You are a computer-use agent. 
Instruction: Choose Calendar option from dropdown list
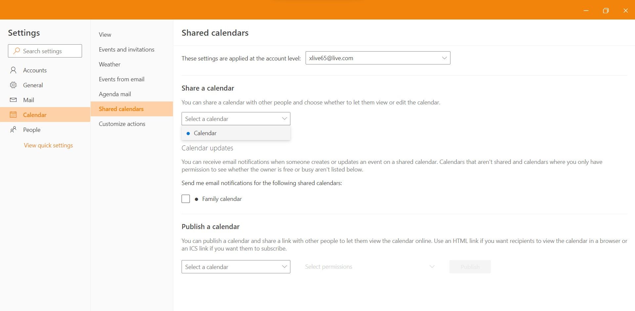[x=205, y=133]
